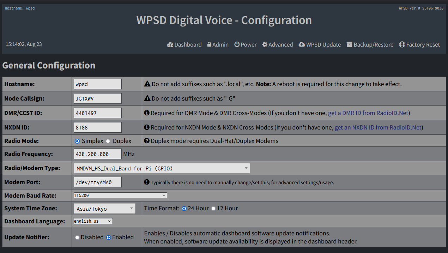Click the Hostname input field
Screen dimensions: 448x253
[98, 84]
